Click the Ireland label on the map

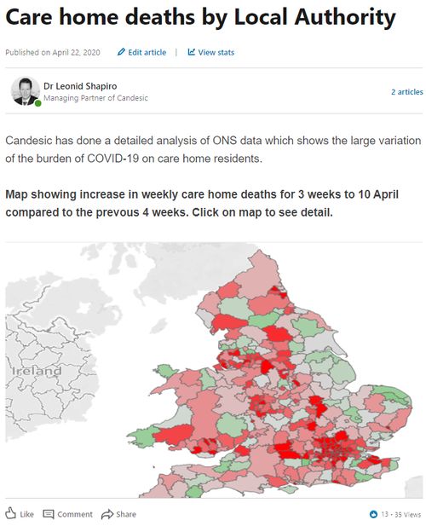(x=37, y=371)
